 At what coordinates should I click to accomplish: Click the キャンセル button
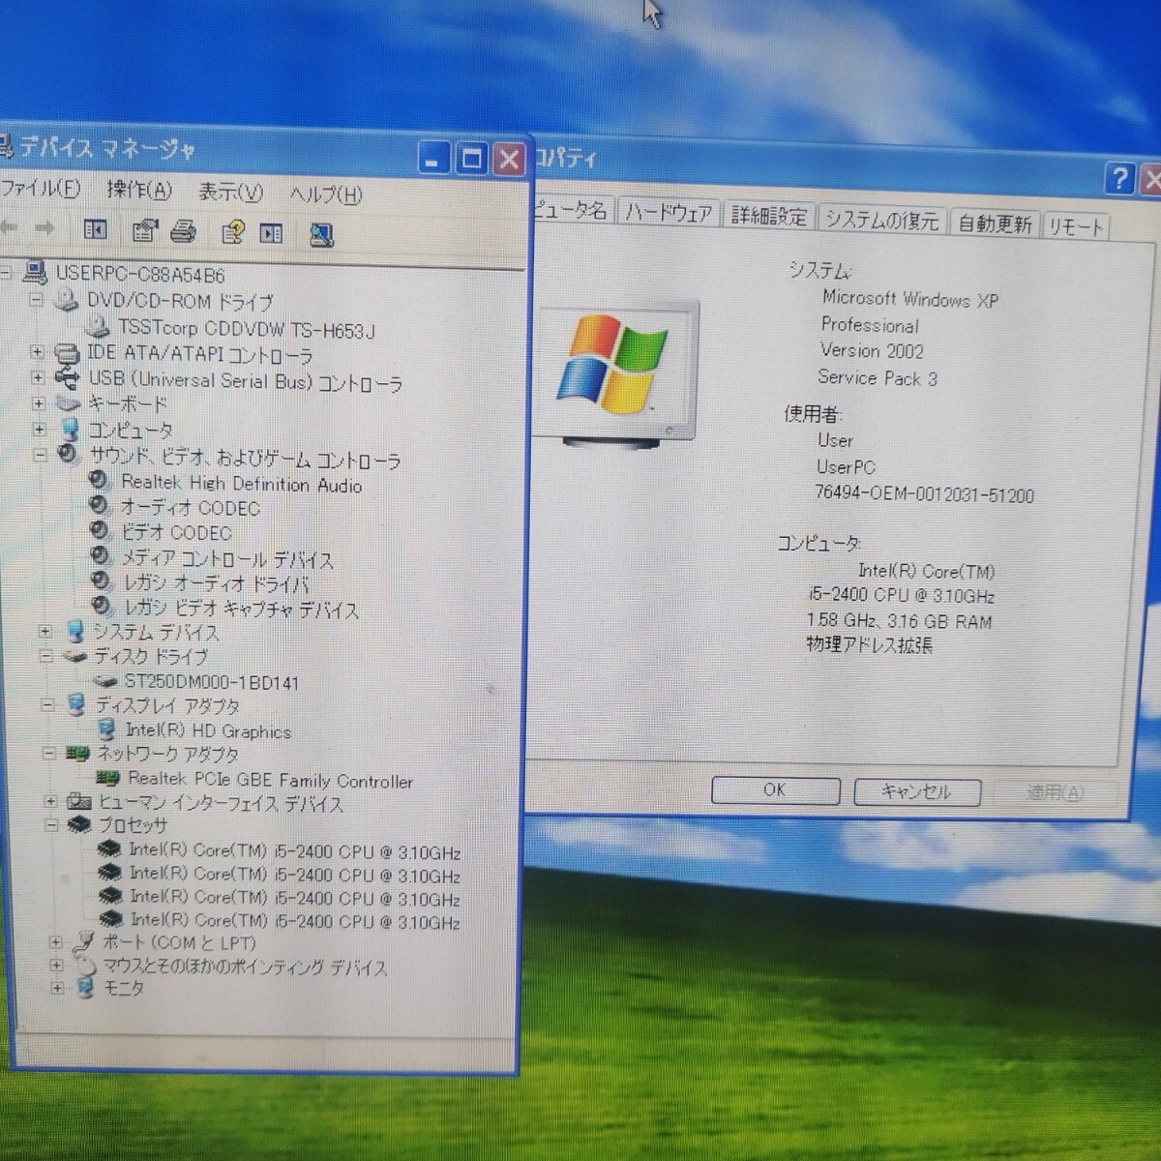point(917,791)
